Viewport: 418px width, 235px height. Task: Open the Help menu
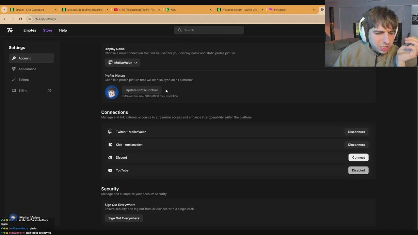[63, 30]
